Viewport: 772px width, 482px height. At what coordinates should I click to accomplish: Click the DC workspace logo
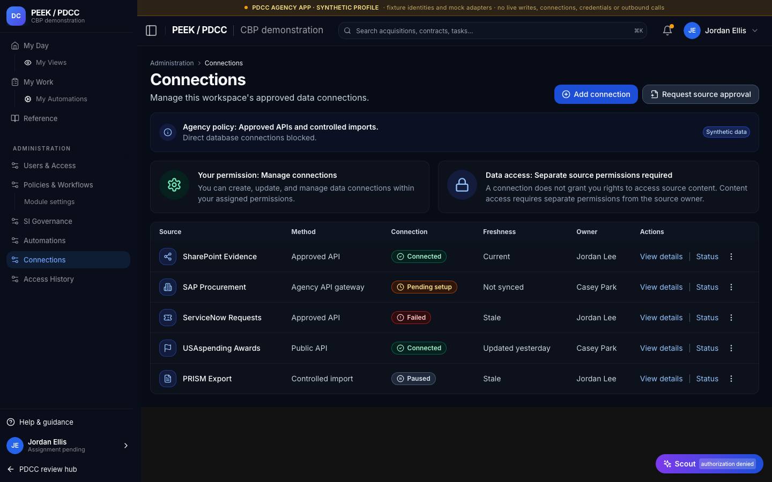[x=16, y=16]
